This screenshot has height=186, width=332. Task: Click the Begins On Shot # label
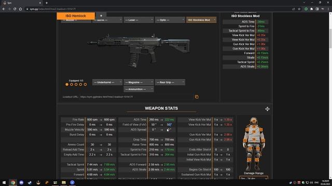click(200, 169)
